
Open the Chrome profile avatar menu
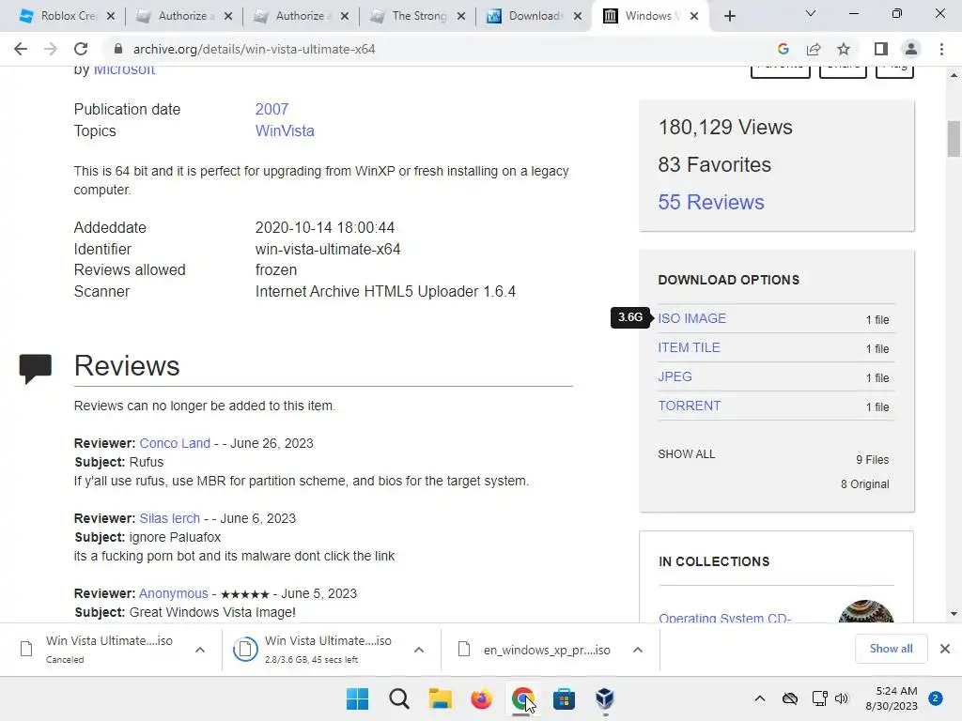point(911,49)
